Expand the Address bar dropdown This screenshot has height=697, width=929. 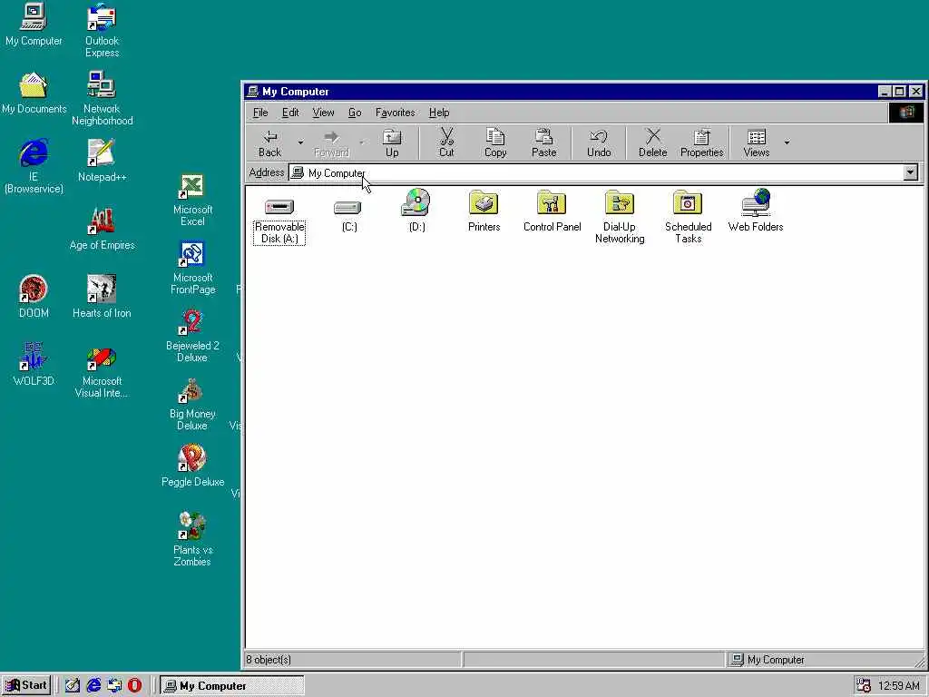pyautogui.click(x=911, y=172)
